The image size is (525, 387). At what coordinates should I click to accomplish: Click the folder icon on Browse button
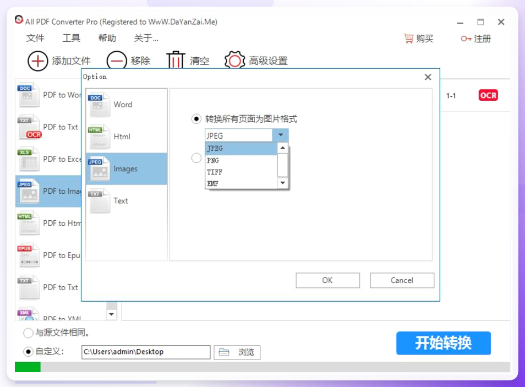223,352
